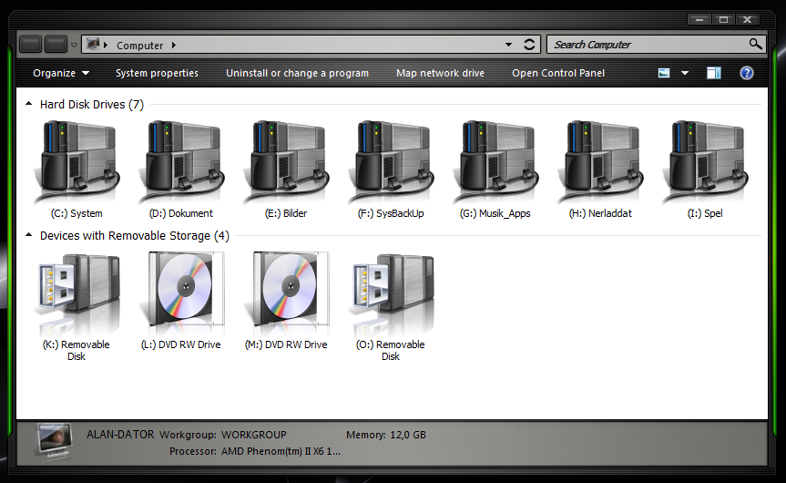This screenshot has width=786, height=483.
Task: Click System properties in the toolbar
Action: [157, 73]
